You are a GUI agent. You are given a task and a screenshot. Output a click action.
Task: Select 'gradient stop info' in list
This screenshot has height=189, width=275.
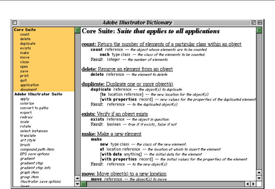[35, 168]
